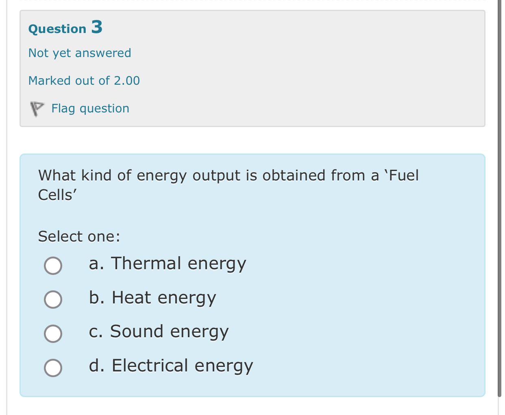The width and height of the screenshot is (505, 415).
Task: Click the Marked out of 2.00 text
Action: (84, 80)
